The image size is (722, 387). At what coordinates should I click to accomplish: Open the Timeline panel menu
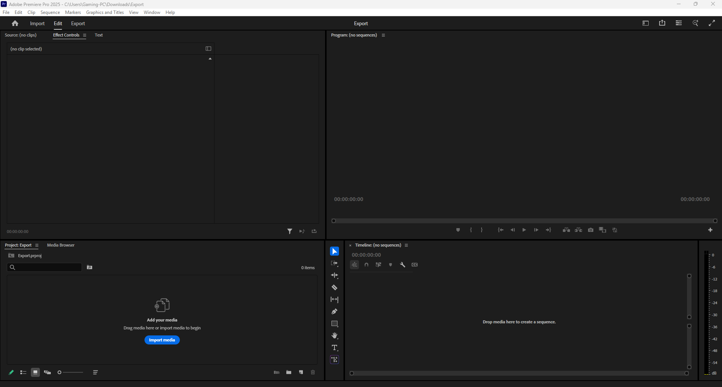pyautogui.click(x=406, y=245)
